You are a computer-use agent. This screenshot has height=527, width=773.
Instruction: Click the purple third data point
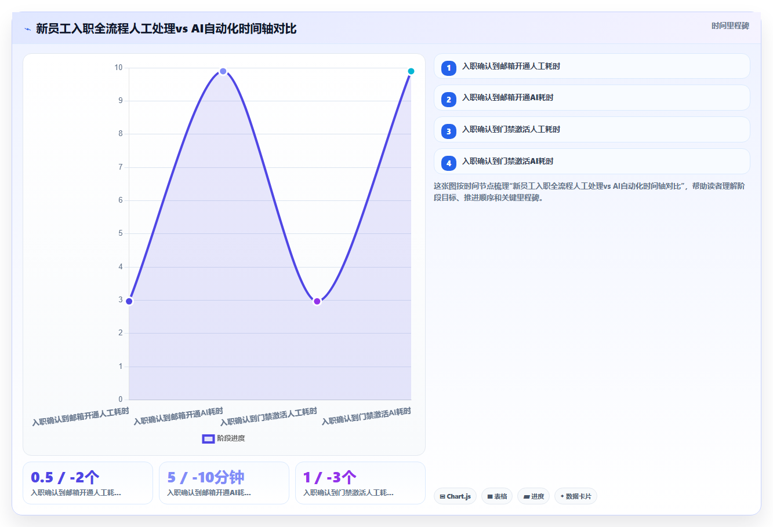pyautogui.click(x=317, y=301)
